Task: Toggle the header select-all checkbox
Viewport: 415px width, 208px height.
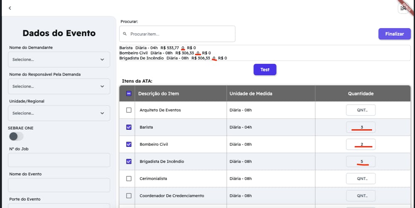Action: point(129,94)
